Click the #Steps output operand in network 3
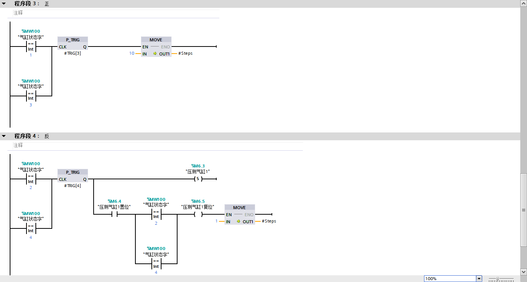Viewport: 527px width, 282px height. [185, 54]
